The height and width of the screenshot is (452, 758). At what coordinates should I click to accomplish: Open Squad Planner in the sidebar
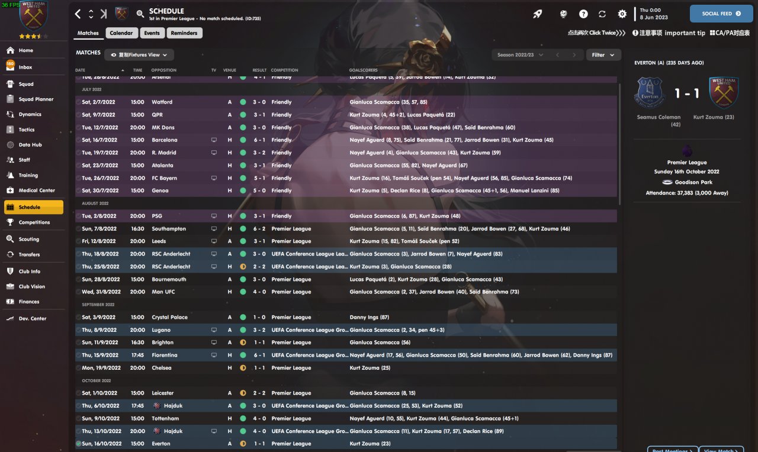pos(33,99)
